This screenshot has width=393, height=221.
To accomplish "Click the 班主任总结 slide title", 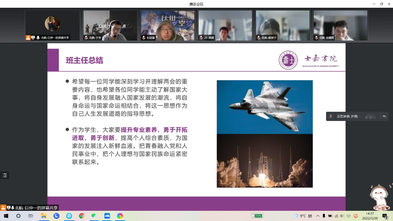I will (84, 60).
